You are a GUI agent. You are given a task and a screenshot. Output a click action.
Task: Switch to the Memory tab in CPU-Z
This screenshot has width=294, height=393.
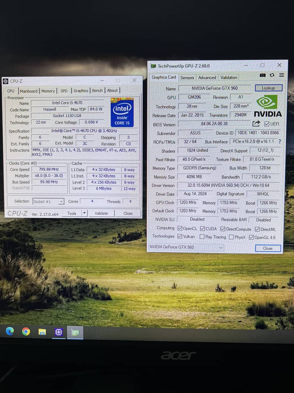[48, 91]
